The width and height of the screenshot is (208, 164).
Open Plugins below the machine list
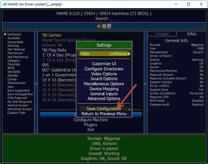91,125
